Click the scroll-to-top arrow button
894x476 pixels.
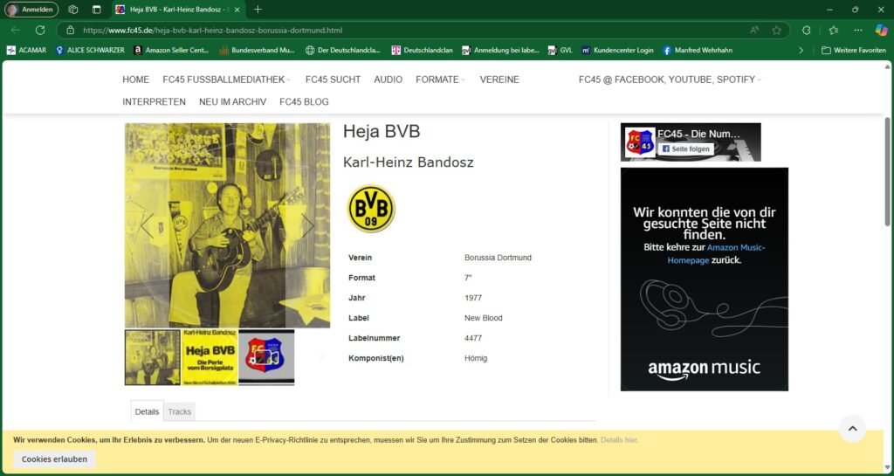coord(852,429)
